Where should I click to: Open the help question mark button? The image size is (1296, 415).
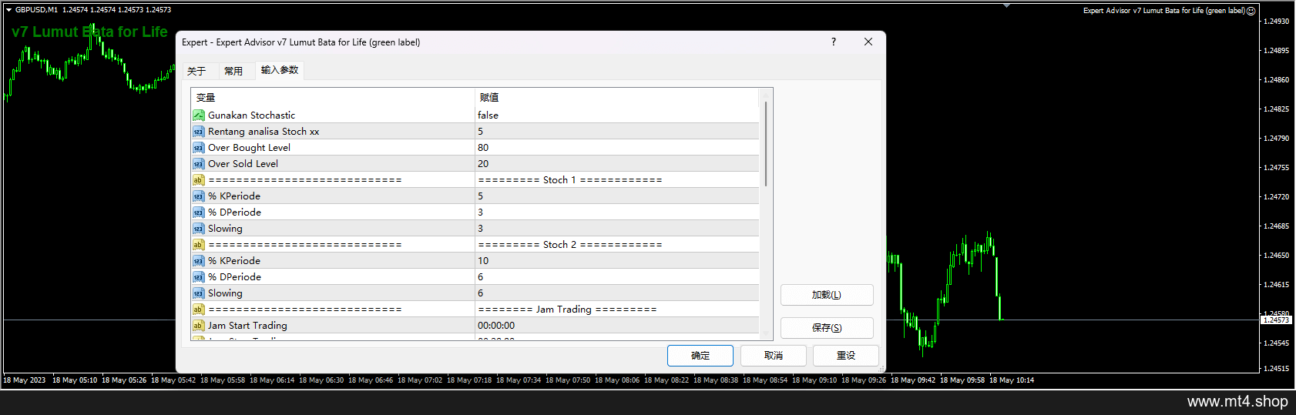(834, 42)
